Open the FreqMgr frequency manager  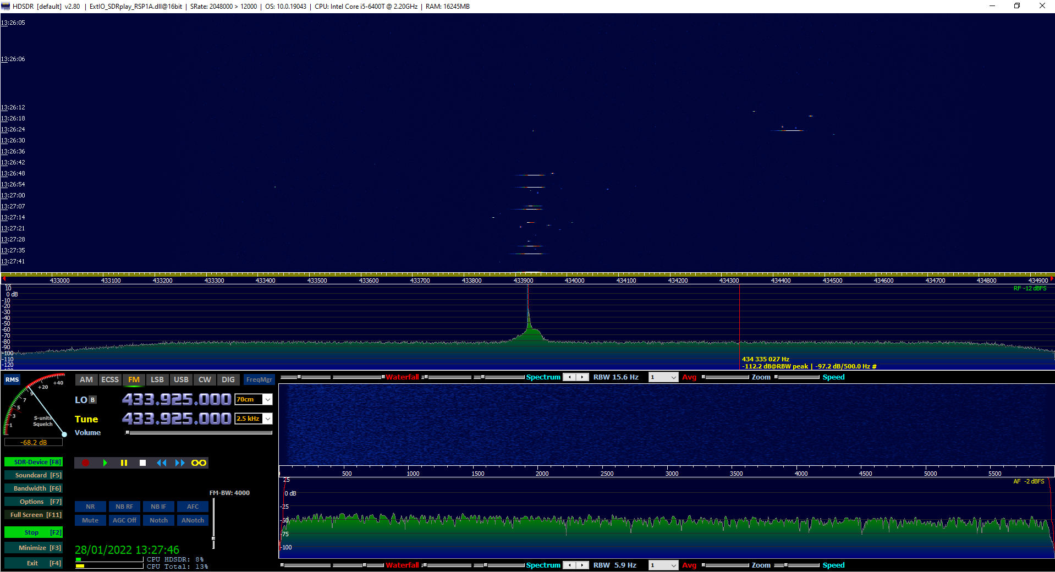click(259, 380)
